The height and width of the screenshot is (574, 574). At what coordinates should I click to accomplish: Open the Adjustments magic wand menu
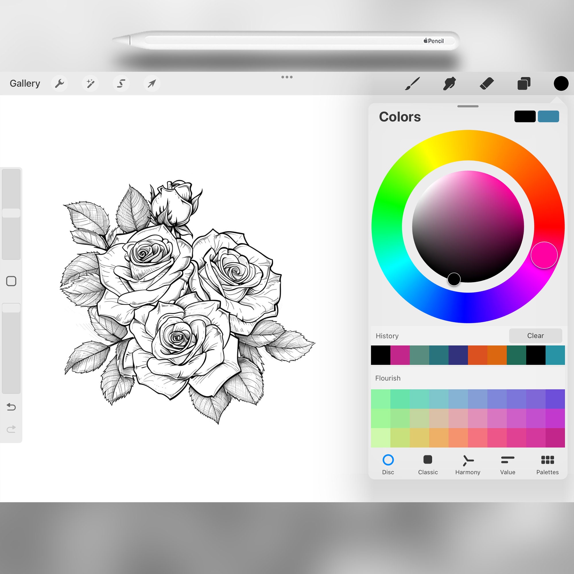90,84
